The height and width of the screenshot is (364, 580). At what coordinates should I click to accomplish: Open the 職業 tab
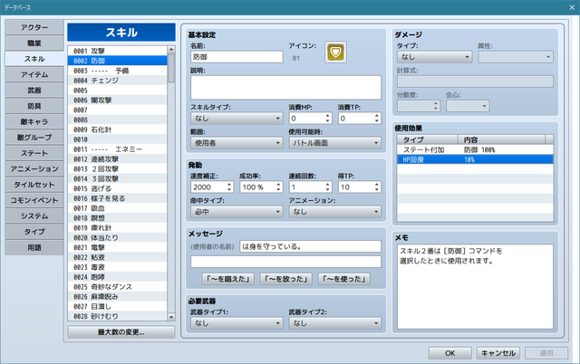point(34,43)
